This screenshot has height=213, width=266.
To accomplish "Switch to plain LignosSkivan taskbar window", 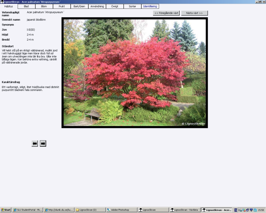I will [x=153, y=210].
